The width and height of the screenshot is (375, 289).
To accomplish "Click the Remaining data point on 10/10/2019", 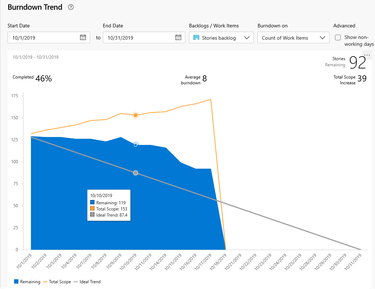I will [136, 145].
